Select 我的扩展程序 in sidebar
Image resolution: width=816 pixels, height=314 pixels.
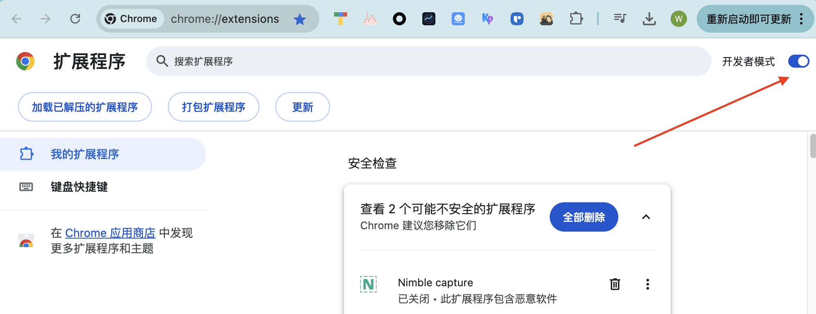coord(103,154)
